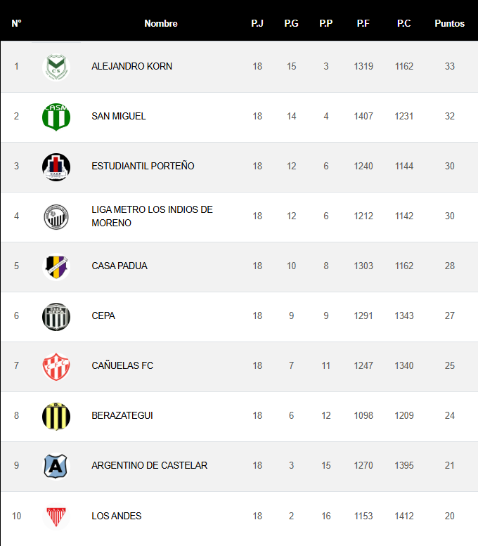Click the Estudiantil Porteño club crest
Viewport: 478px width, 546px height.
(x=56, y=167)
